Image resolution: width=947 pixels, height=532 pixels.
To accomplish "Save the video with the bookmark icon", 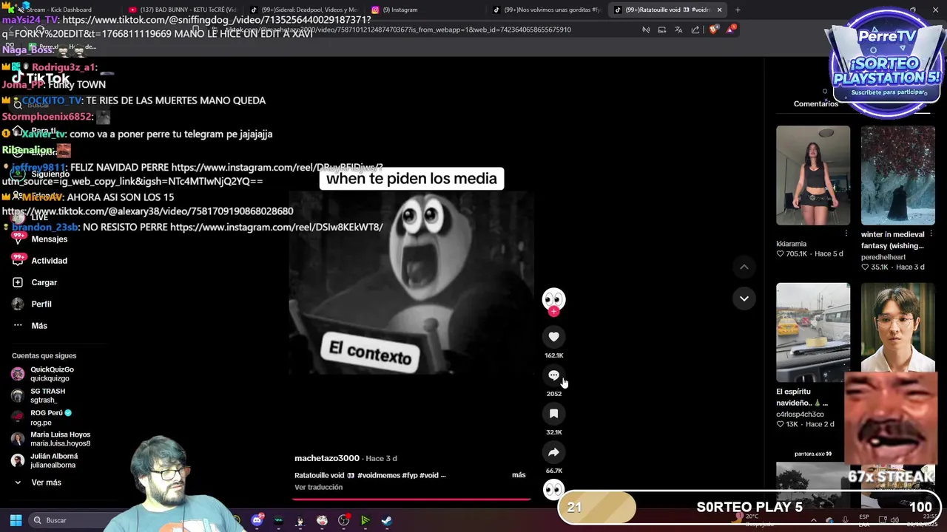I will coord(553,414).
